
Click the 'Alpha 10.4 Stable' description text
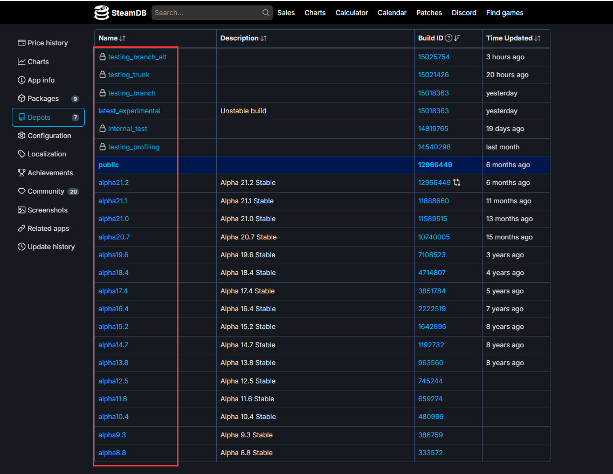(248, 417)
